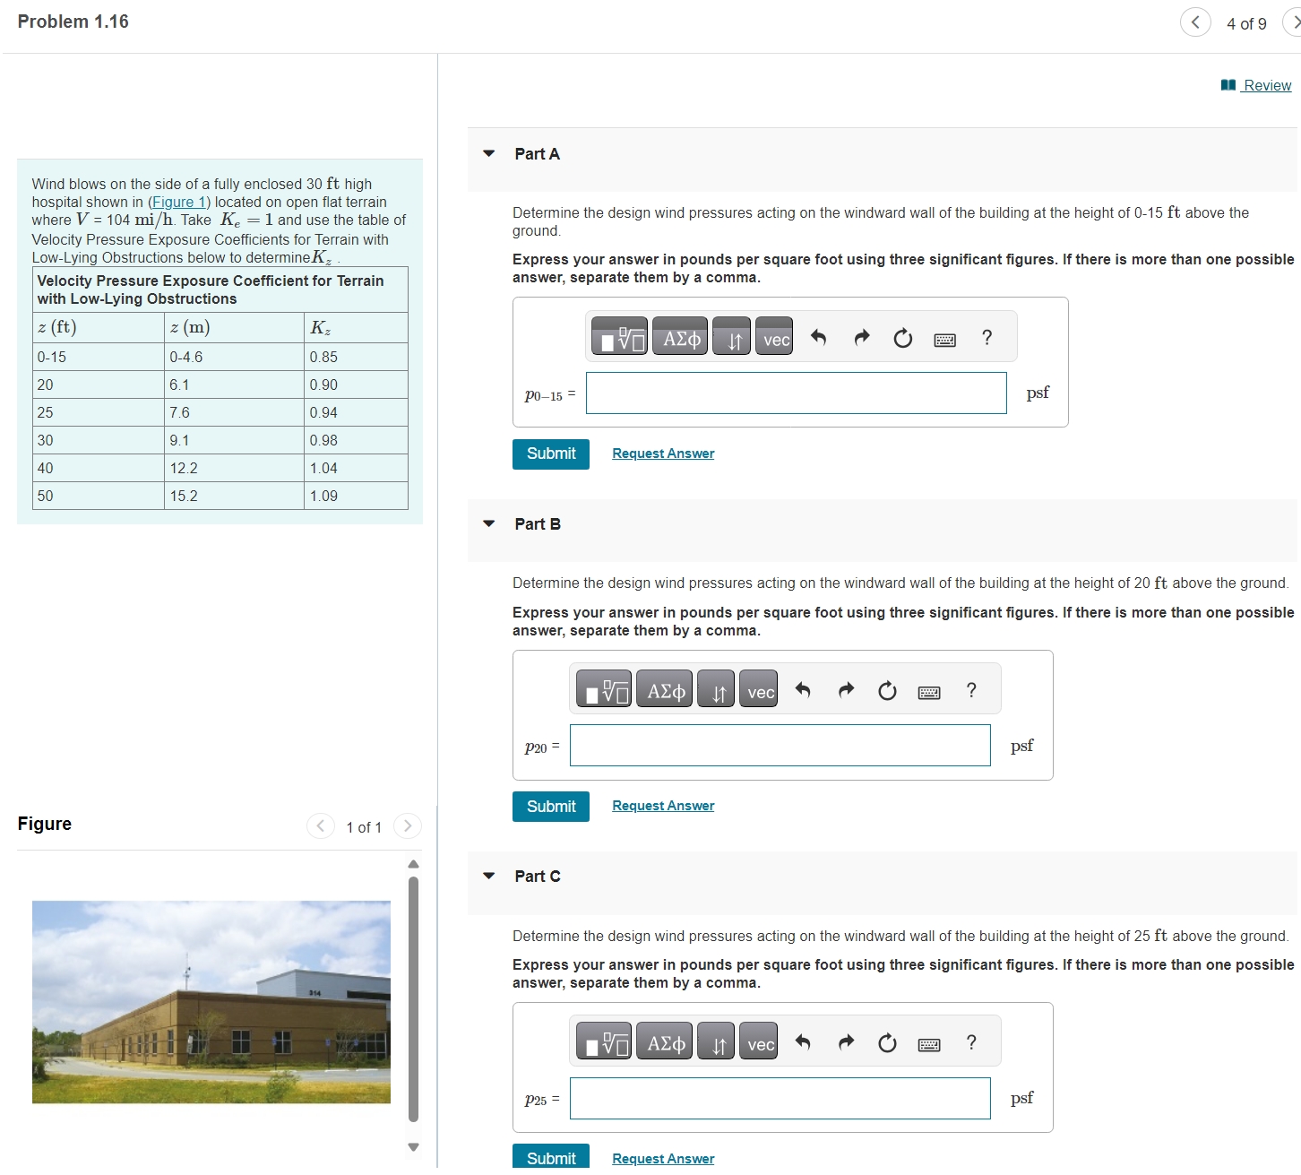
Task: Select the Kz value 0.98 cell
Action: pos(356,440)
